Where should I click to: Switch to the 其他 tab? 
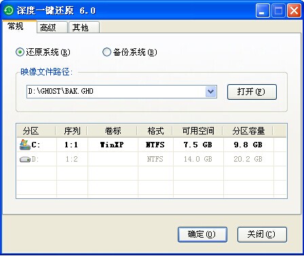(84, 28)
